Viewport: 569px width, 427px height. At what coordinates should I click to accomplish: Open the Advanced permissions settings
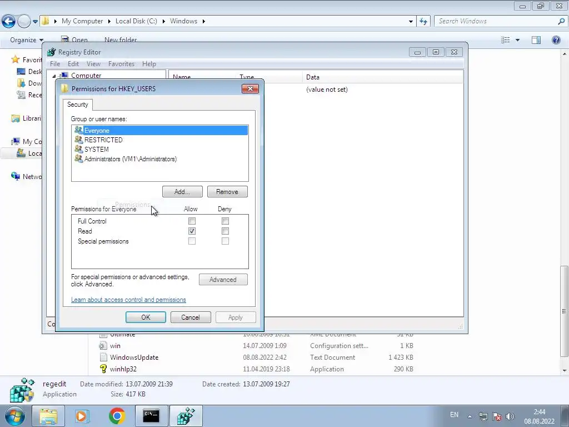click(x=223, y=280)
